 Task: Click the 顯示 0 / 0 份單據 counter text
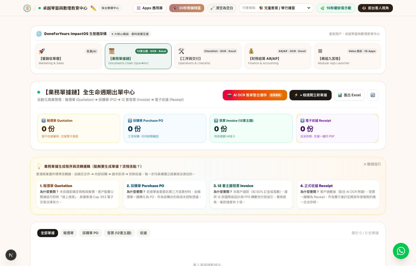click(x=365, y=233)
